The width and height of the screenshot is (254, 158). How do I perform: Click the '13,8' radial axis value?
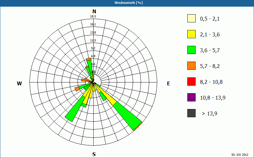coord(93,33)
